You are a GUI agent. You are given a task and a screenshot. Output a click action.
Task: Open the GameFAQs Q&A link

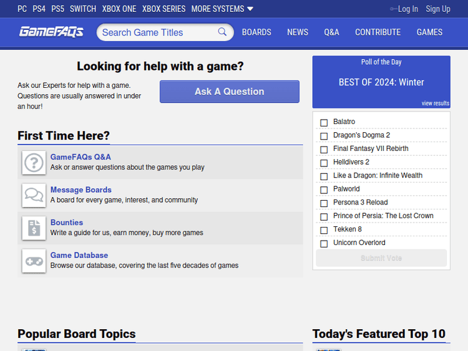[x=80, y=157]
